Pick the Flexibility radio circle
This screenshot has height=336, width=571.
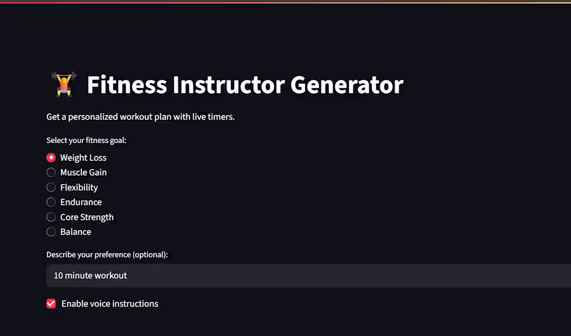point(51,187)
